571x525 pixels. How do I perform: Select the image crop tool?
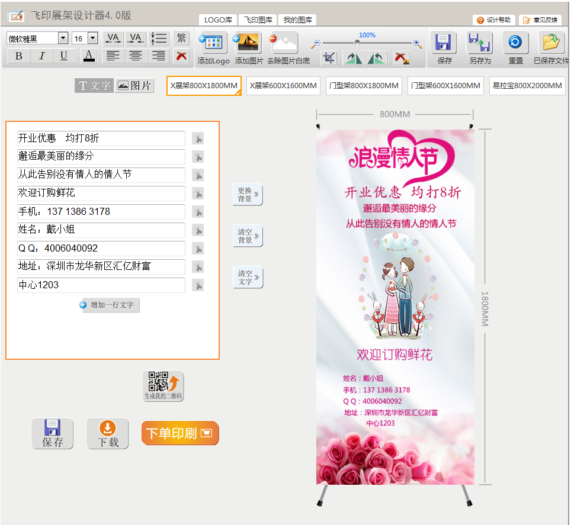pos(329,59)
